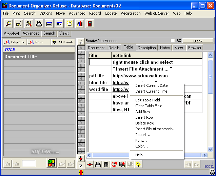Click the table horizontal scrollbar right arrow
Screen dimensions: 216x176
click(x=205, y=155)
